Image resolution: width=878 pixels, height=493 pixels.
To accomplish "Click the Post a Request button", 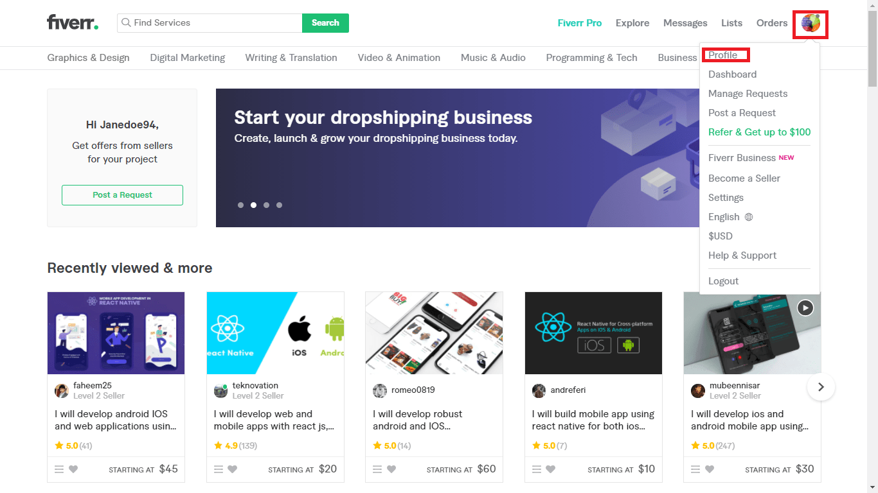I will coord(122,195).
